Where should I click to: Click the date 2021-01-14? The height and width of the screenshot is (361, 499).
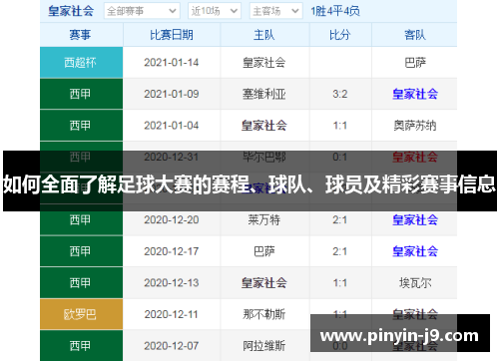[172, 63]
